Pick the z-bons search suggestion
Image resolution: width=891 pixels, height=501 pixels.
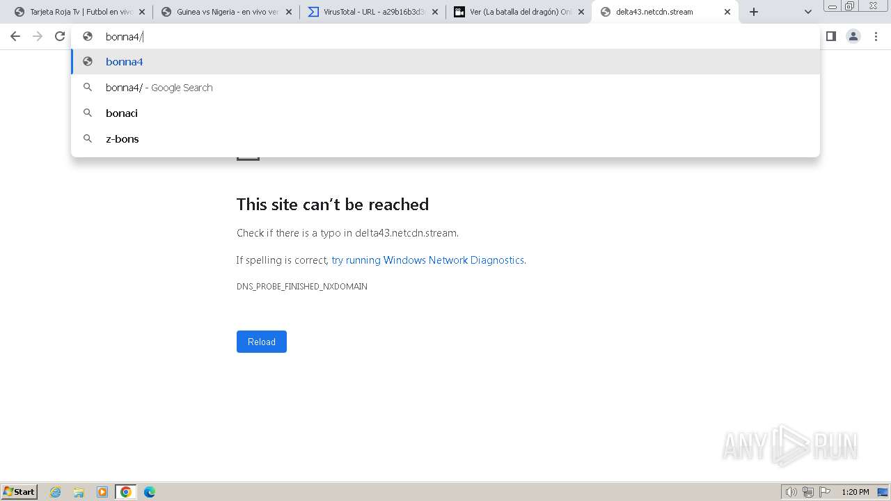pos(445,138)
